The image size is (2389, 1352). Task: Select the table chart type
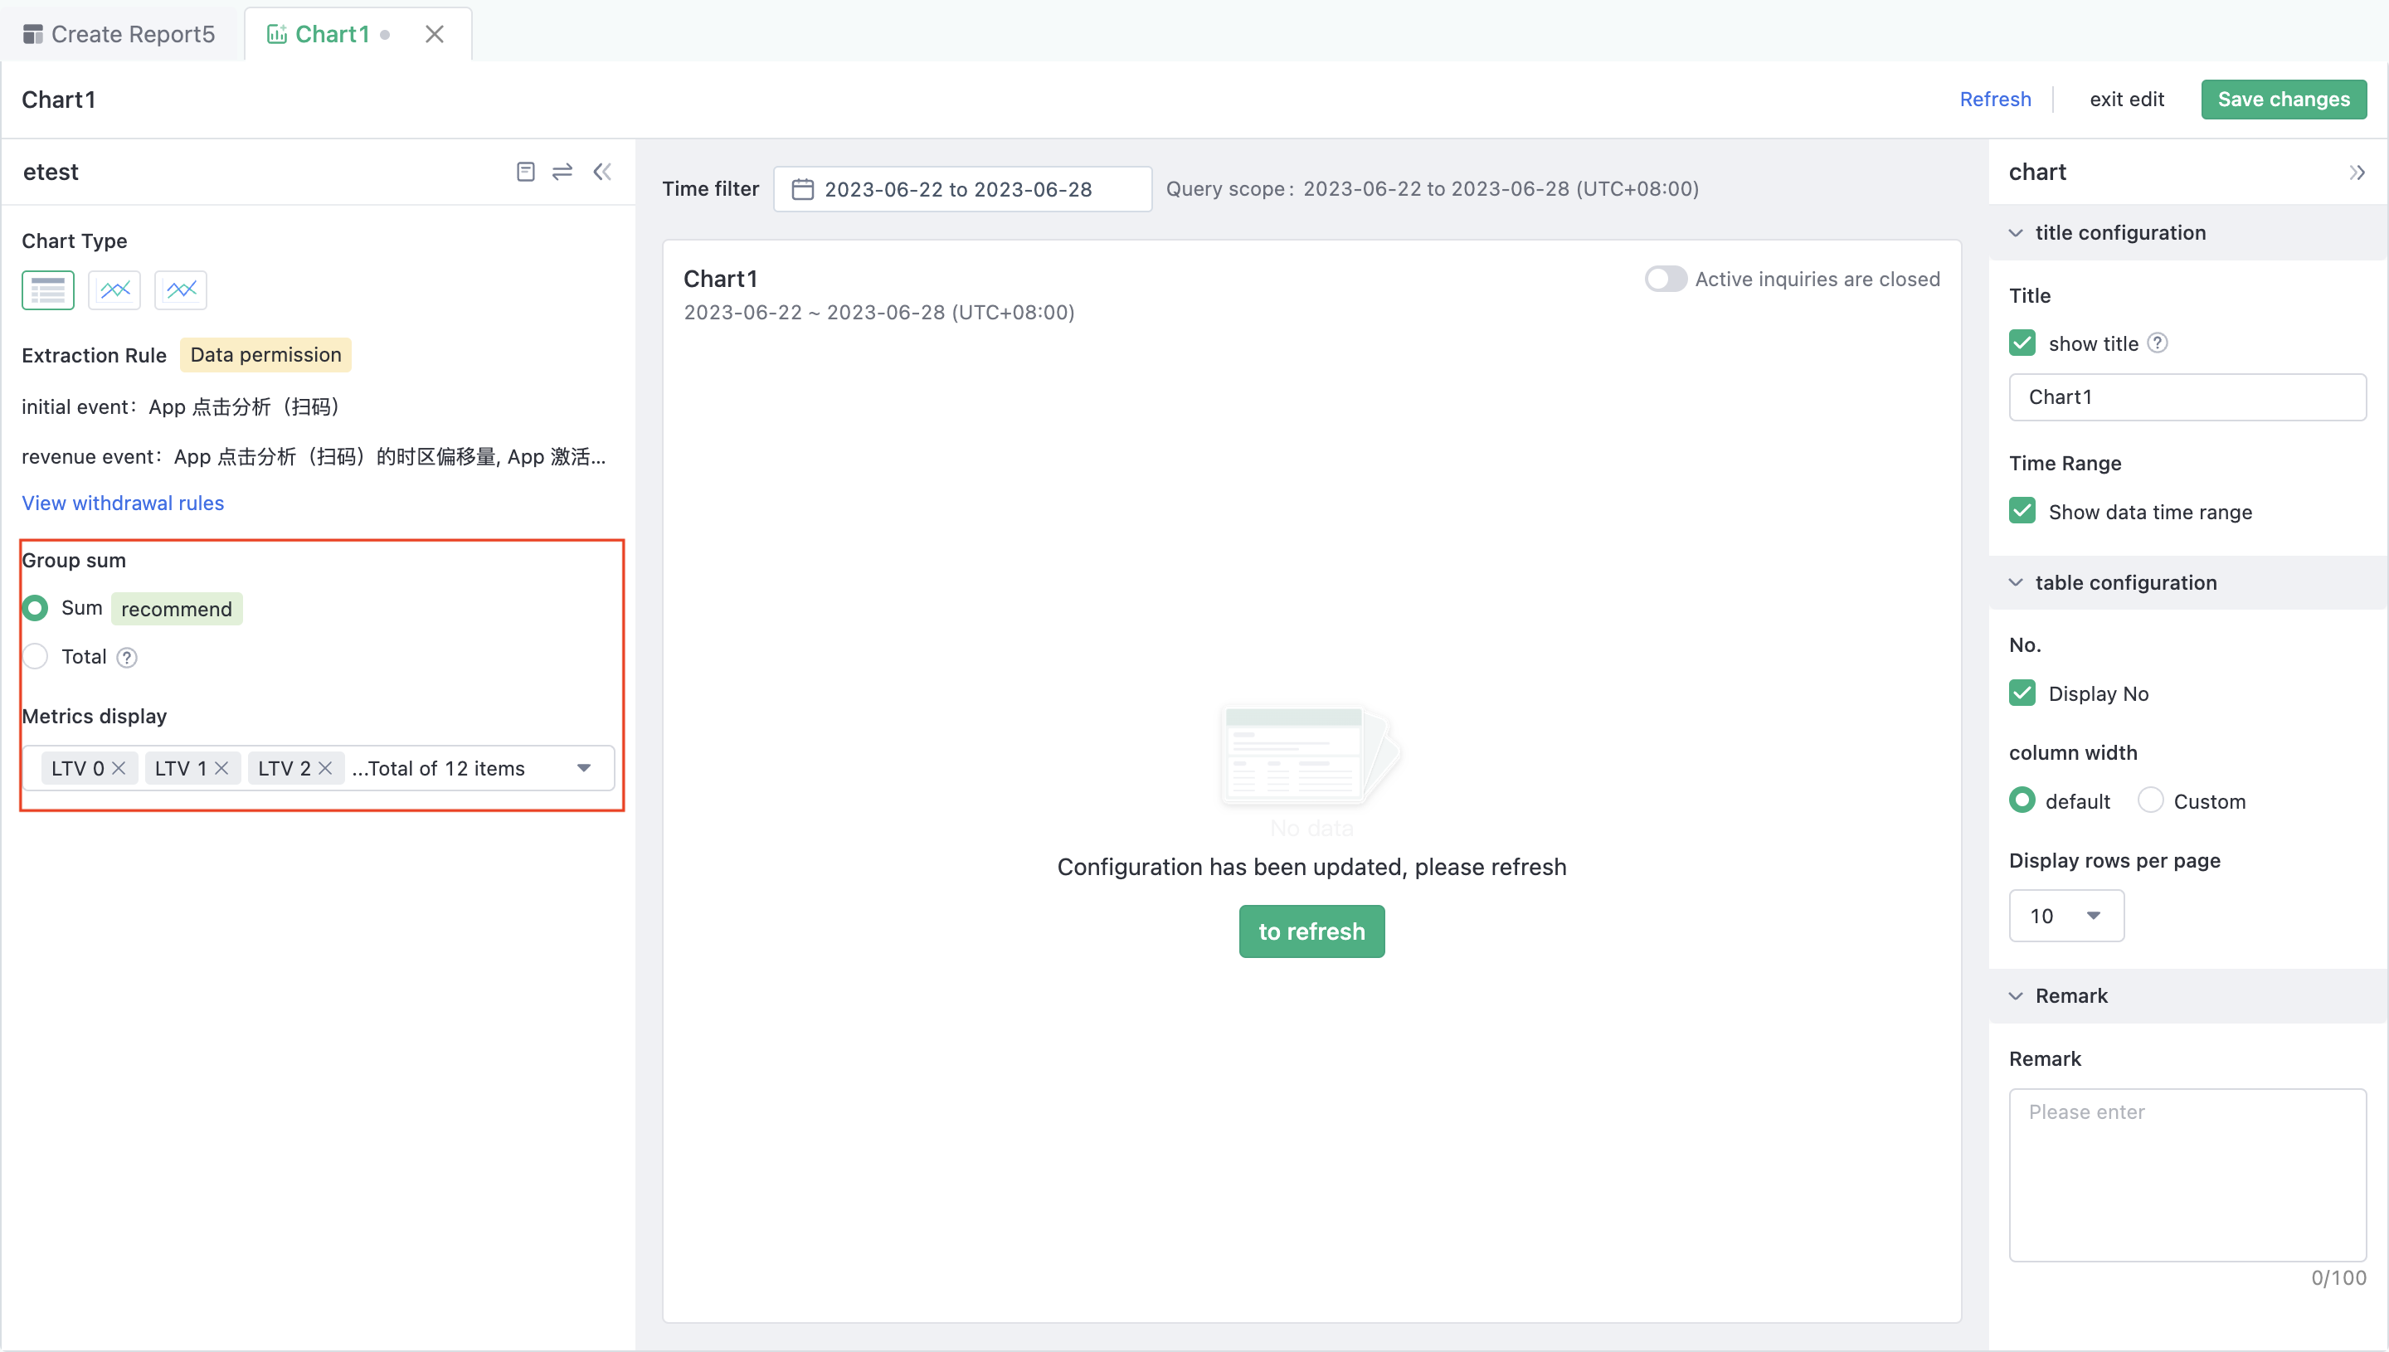46,289
